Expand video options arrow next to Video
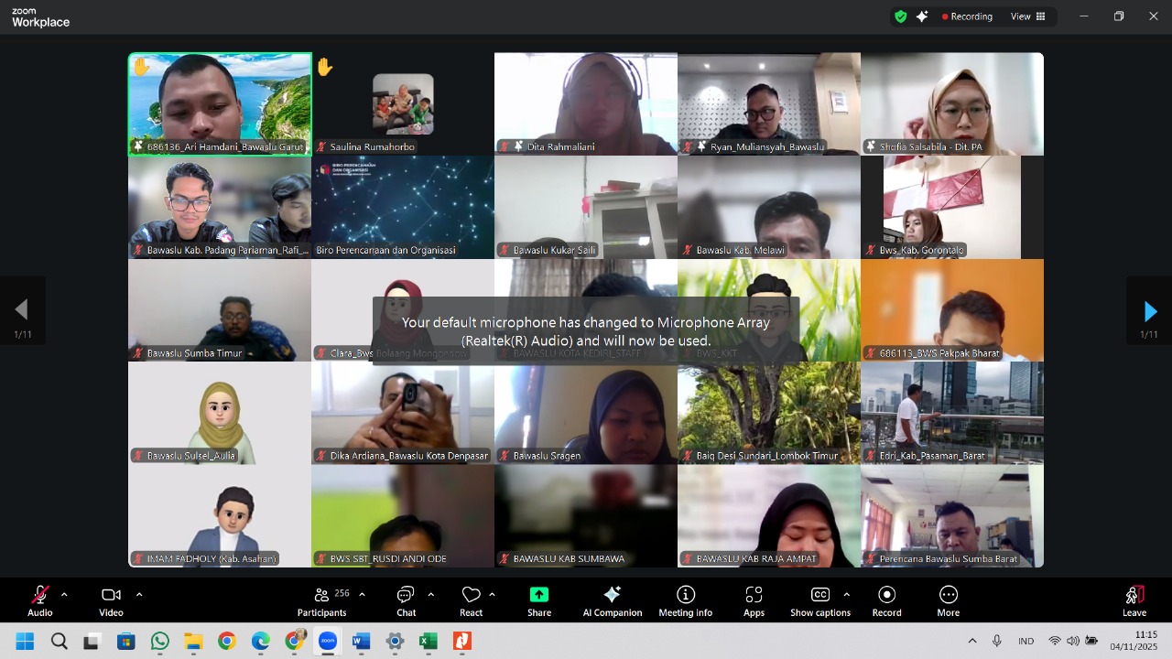 pyautogui.click(x=139, y=595)
